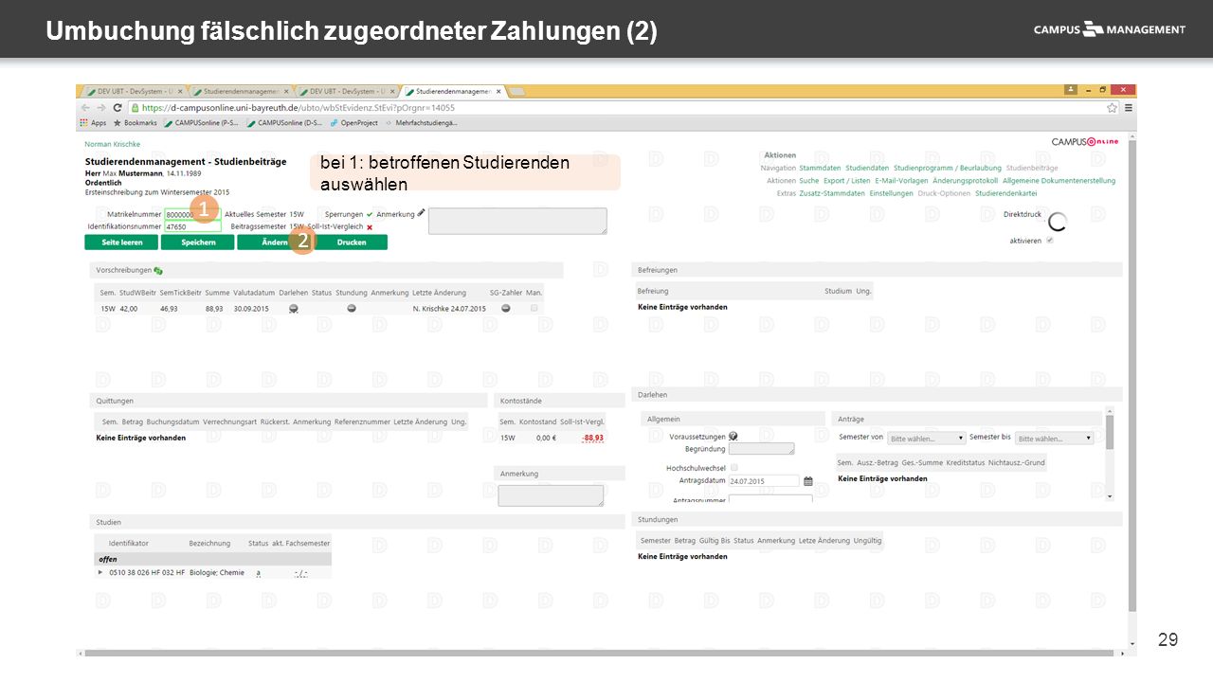
Task: Open the E-Mail-Vorlagen link
Action: pos(901,180)
